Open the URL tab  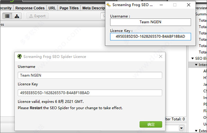52,8
